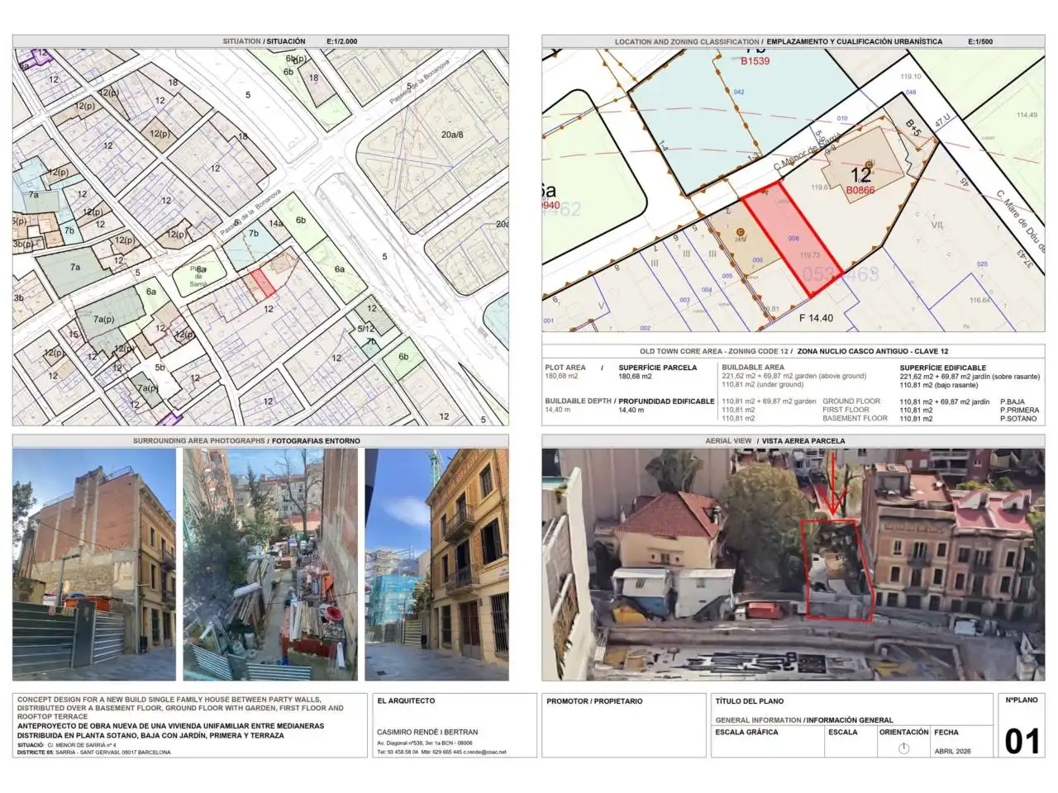Click the 'GROUND FLOOR' row label
The image size is (1058, 793).
[851, 401]
